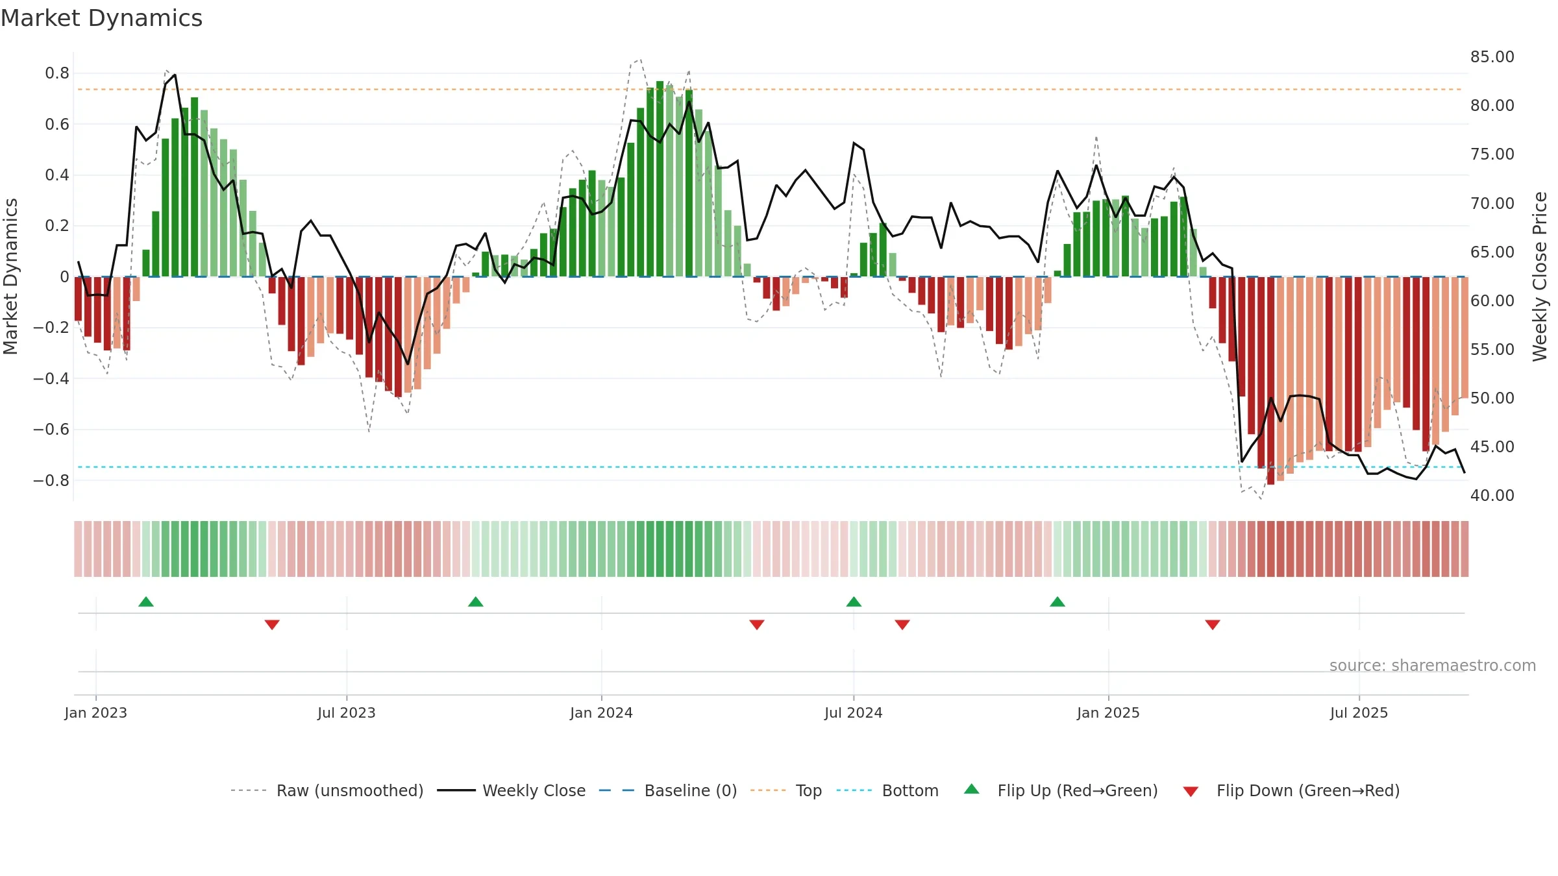Screen dimensions: 1558x876
Task: Click the Flip Up triangle marker of October 2023
Action: [x=476, y=602]
